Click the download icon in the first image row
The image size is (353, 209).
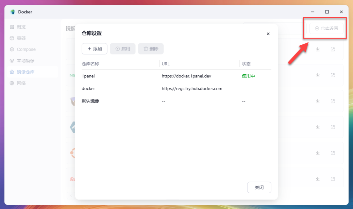[x=318, y=49]
